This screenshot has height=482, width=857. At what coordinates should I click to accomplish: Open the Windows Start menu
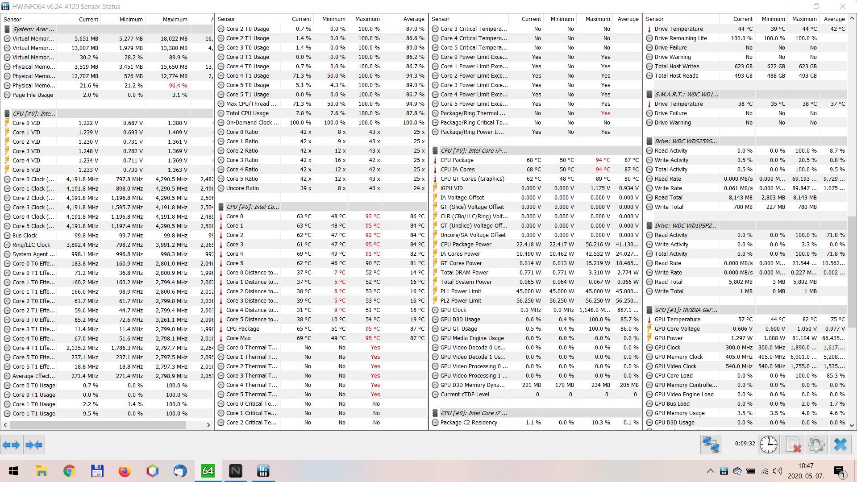[13, 471]
